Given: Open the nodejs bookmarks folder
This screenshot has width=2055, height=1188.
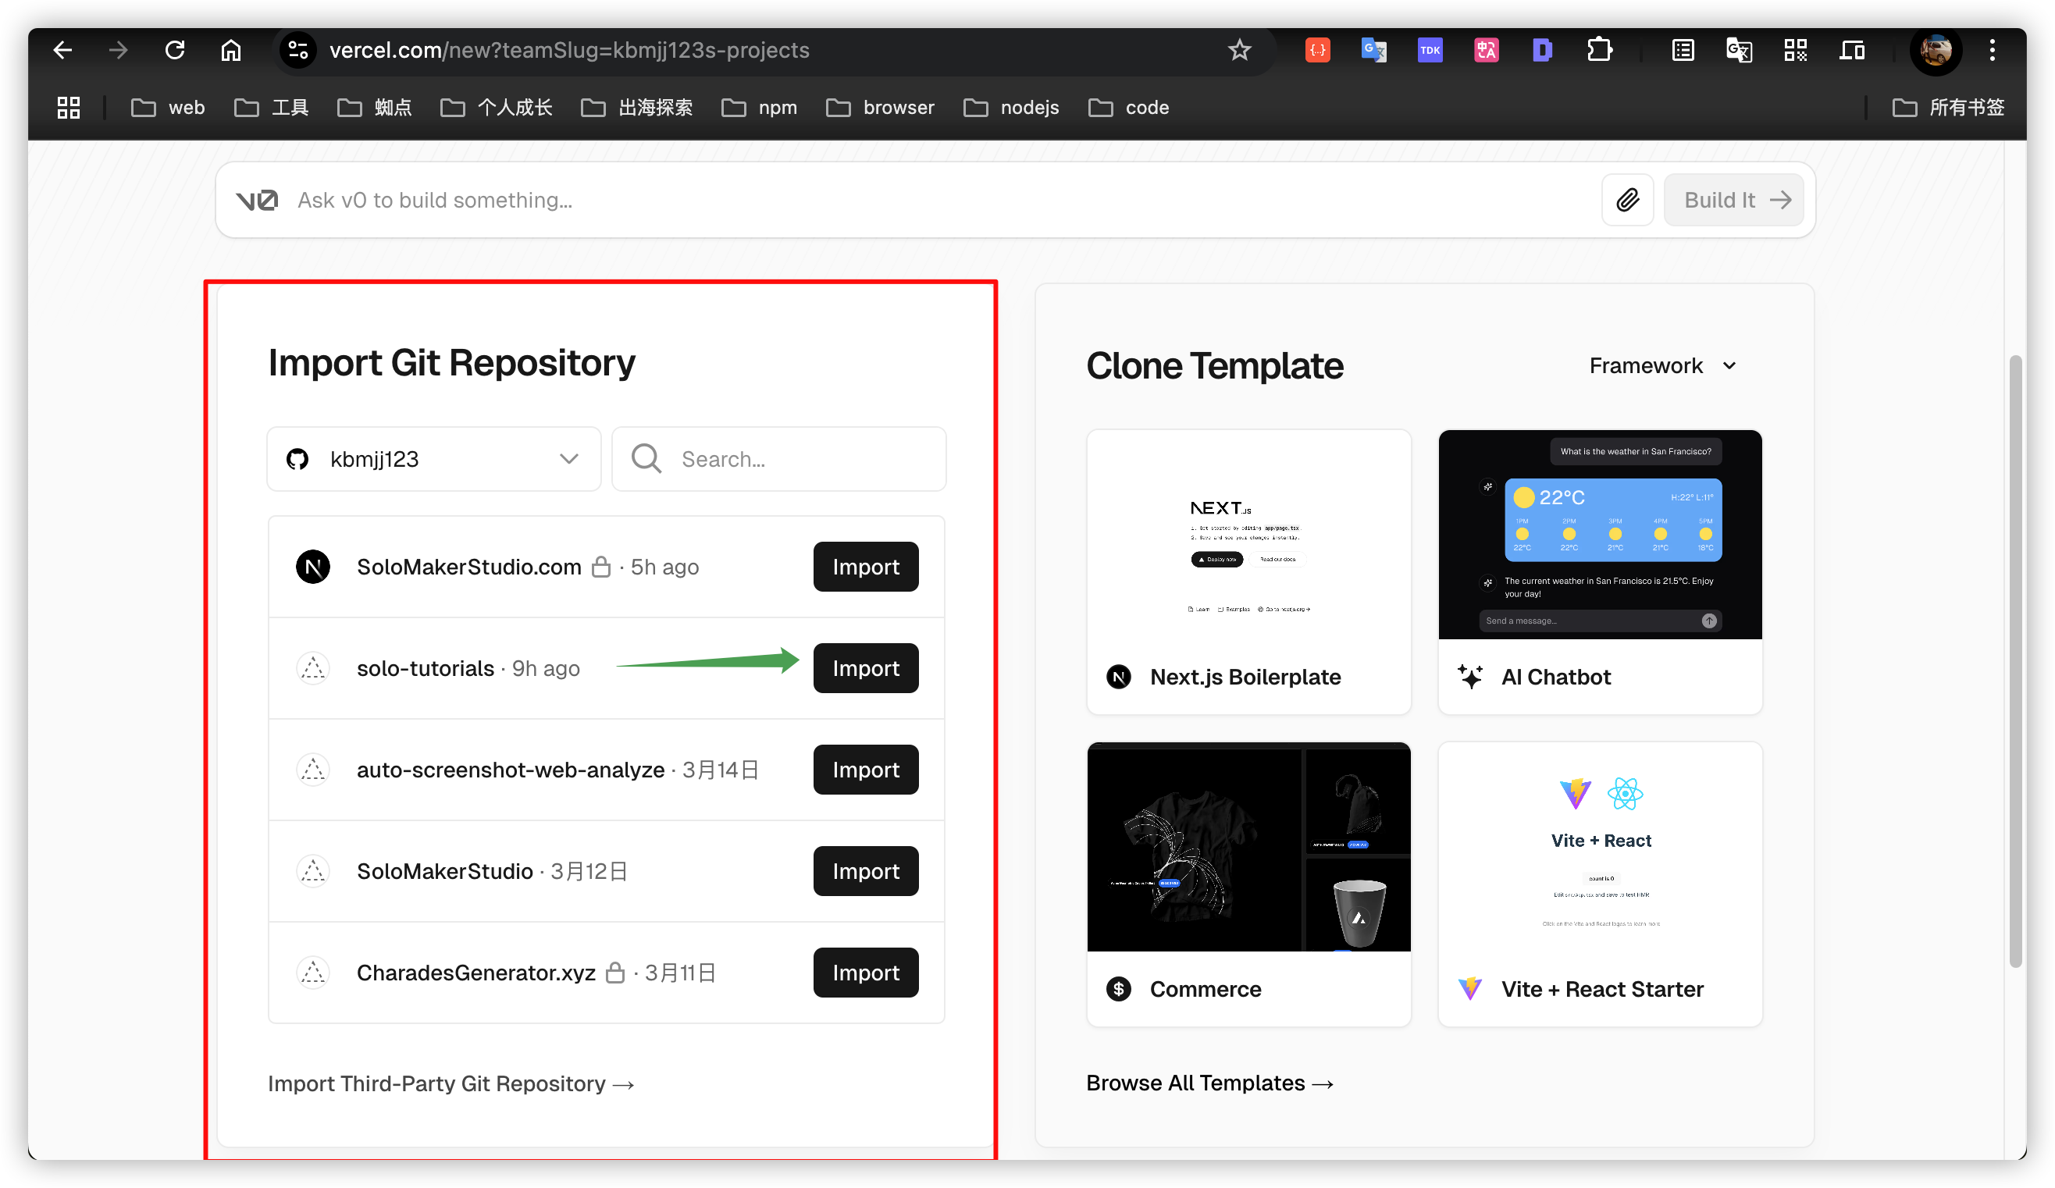Looking at the screenshot, I should click(x=1011, y=108).
